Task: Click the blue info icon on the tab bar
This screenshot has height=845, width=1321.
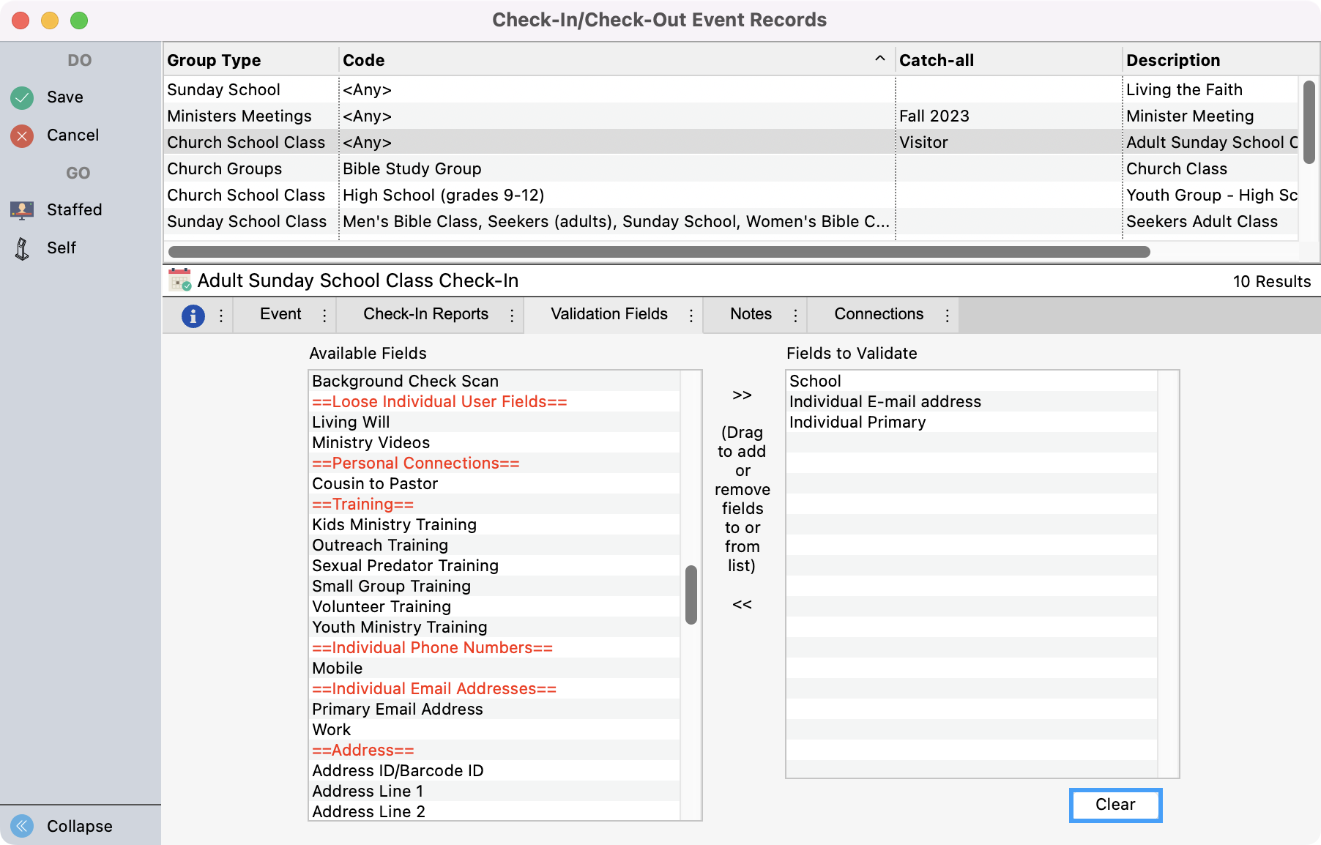Action: point(193,315)
